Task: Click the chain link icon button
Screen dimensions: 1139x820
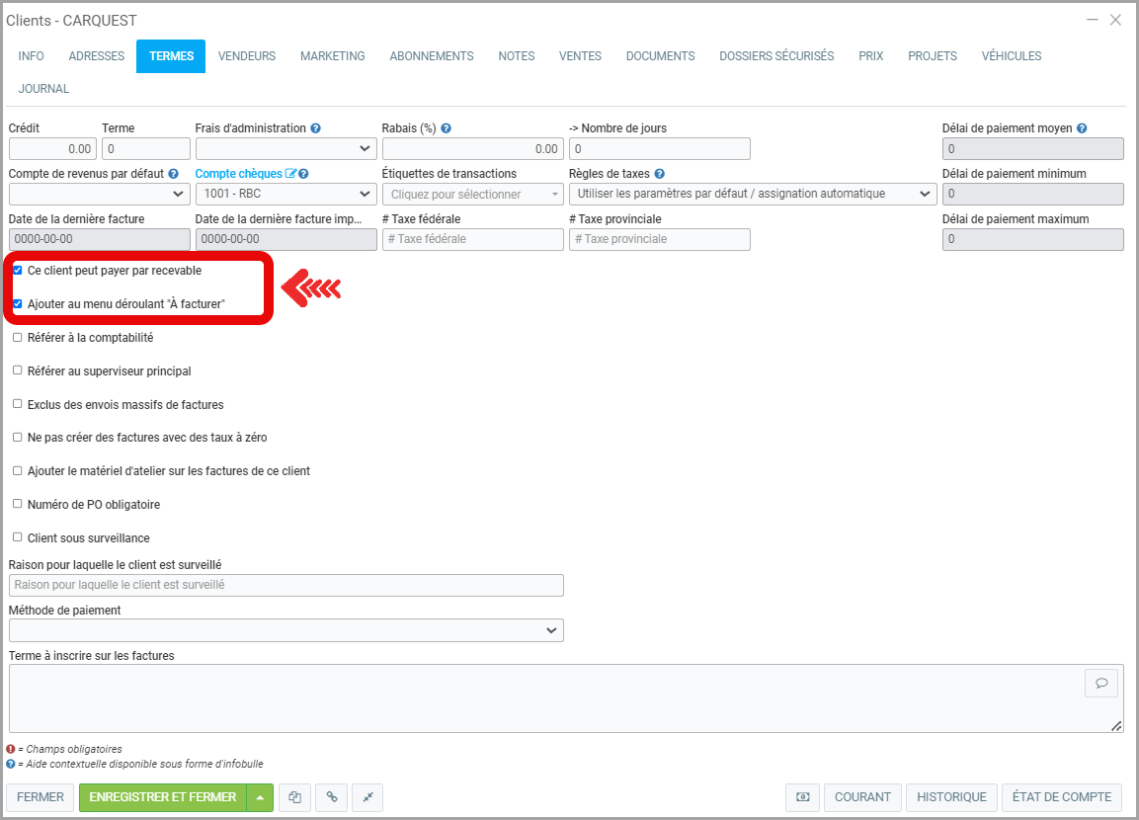Action: [x=331, y=797]
